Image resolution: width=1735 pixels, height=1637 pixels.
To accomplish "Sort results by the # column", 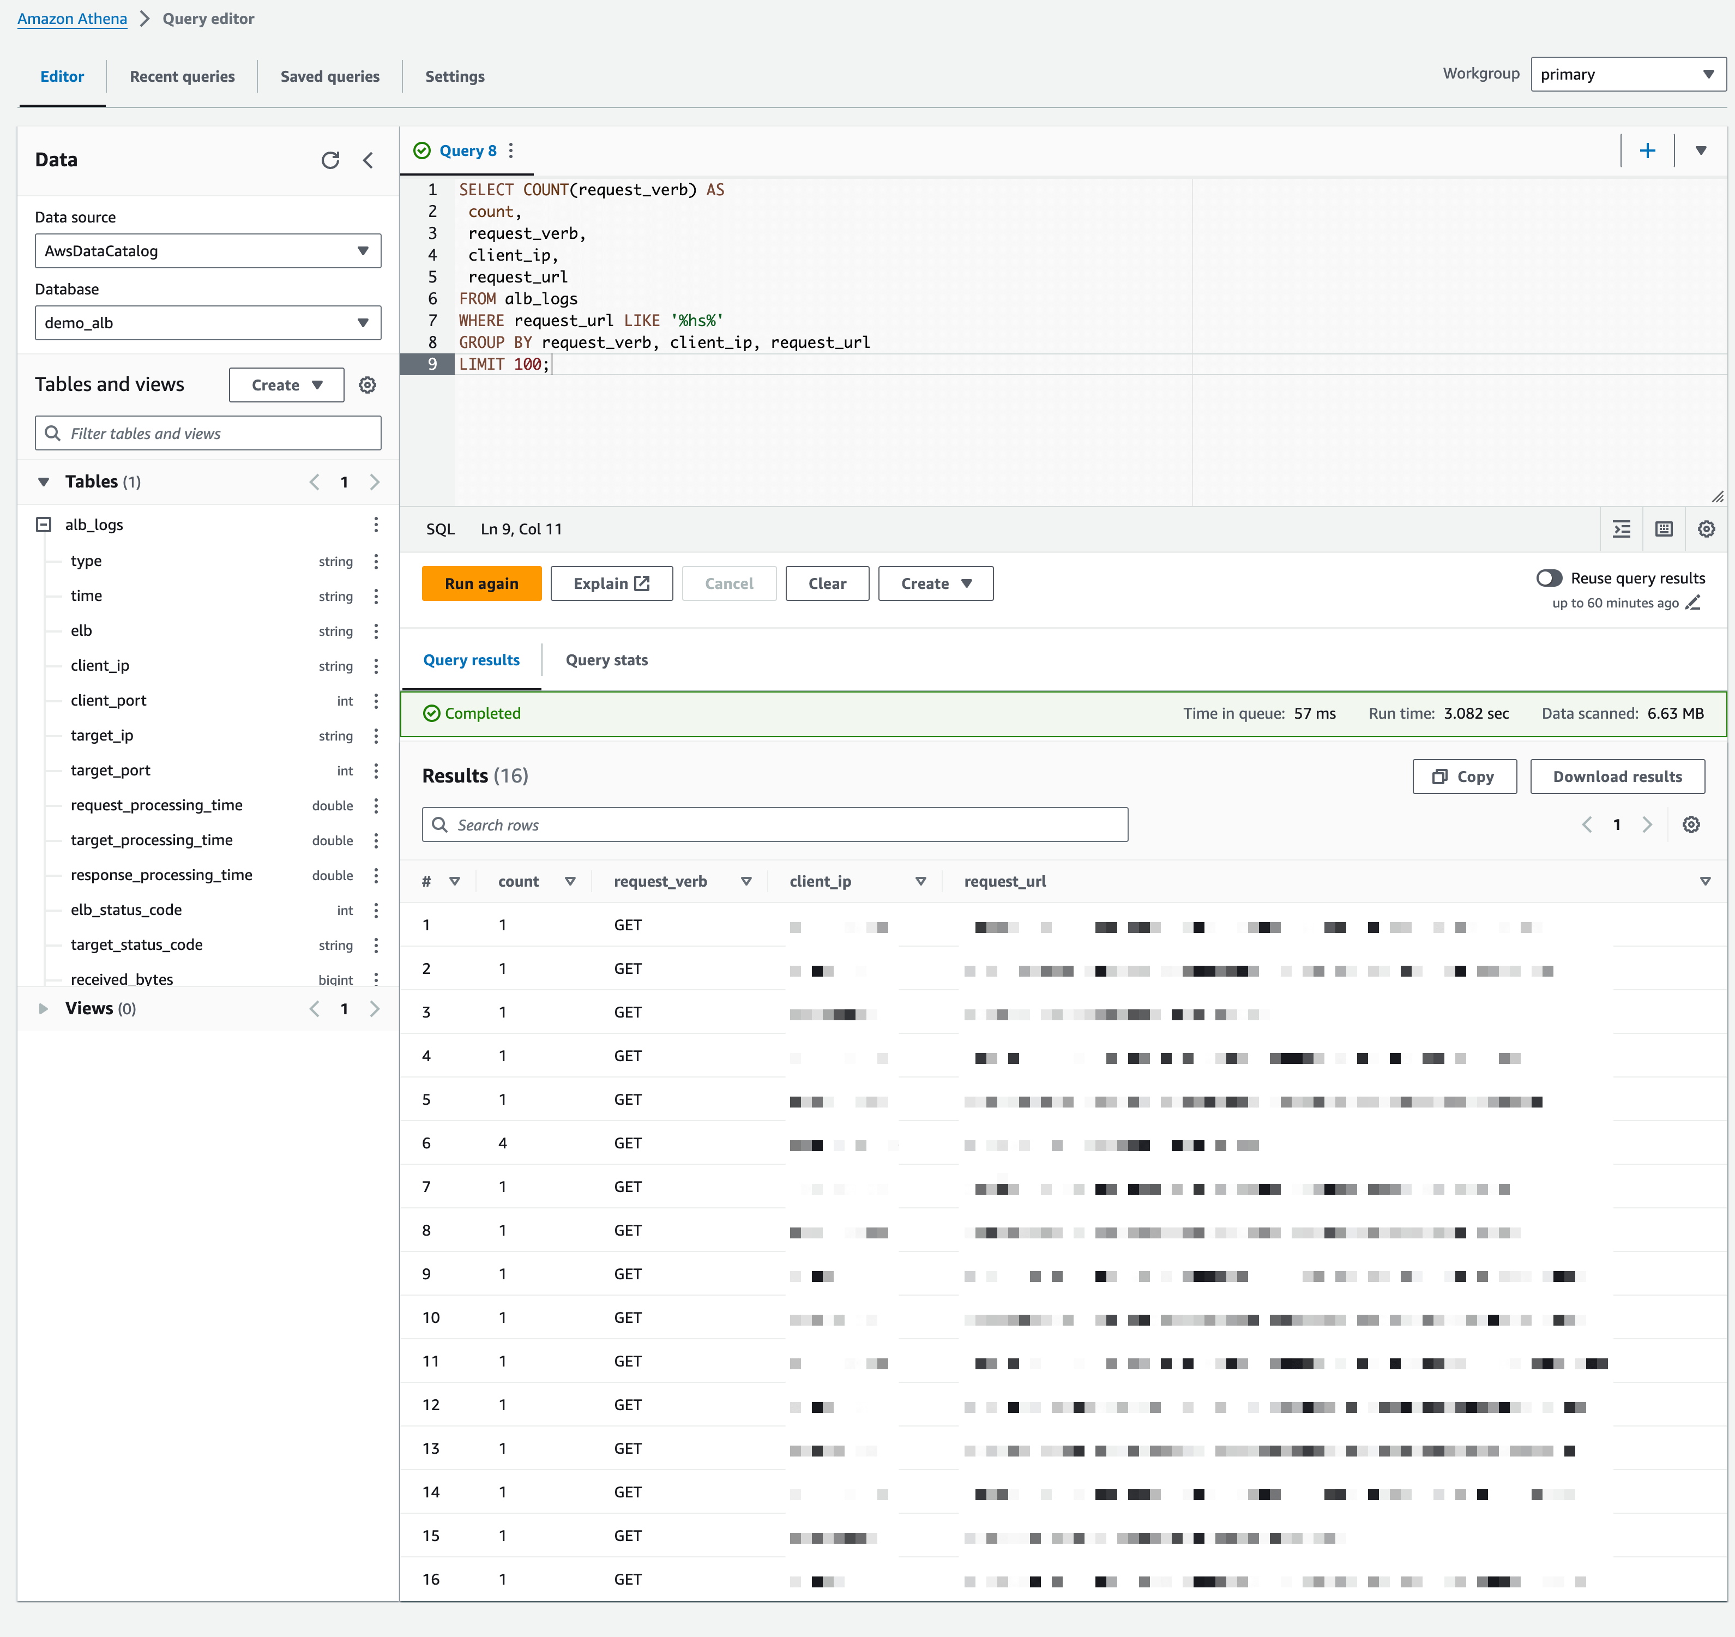I will 455,881.
